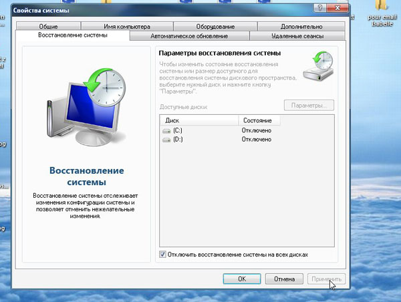Select the (D:) drive icon in the list
Image resolution: width=401 pixels, height=302 pixels.
click(166, 140)
